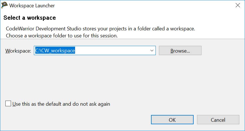The height and width of the screenshot is (131, 245).
Task: Click the 'Workspace Launcher' title text
Action: click(32, 5)
